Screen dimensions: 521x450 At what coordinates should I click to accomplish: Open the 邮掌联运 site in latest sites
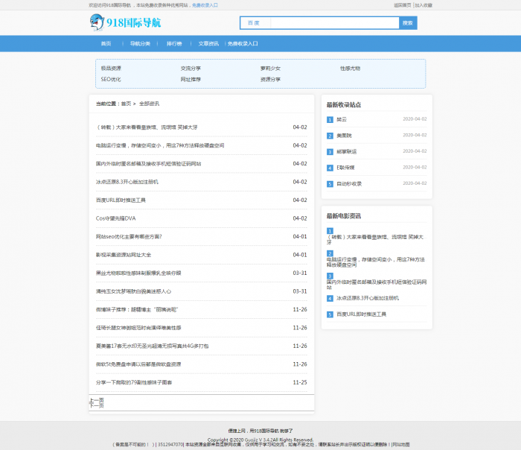click(x=346, y=151)
